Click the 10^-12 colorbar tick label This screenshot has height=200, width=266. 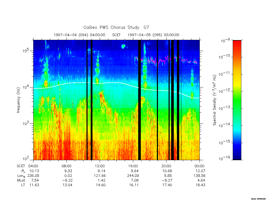tap(225, 91)
